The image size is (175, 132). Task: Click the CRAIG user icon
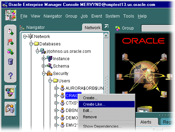coord(62,95)
